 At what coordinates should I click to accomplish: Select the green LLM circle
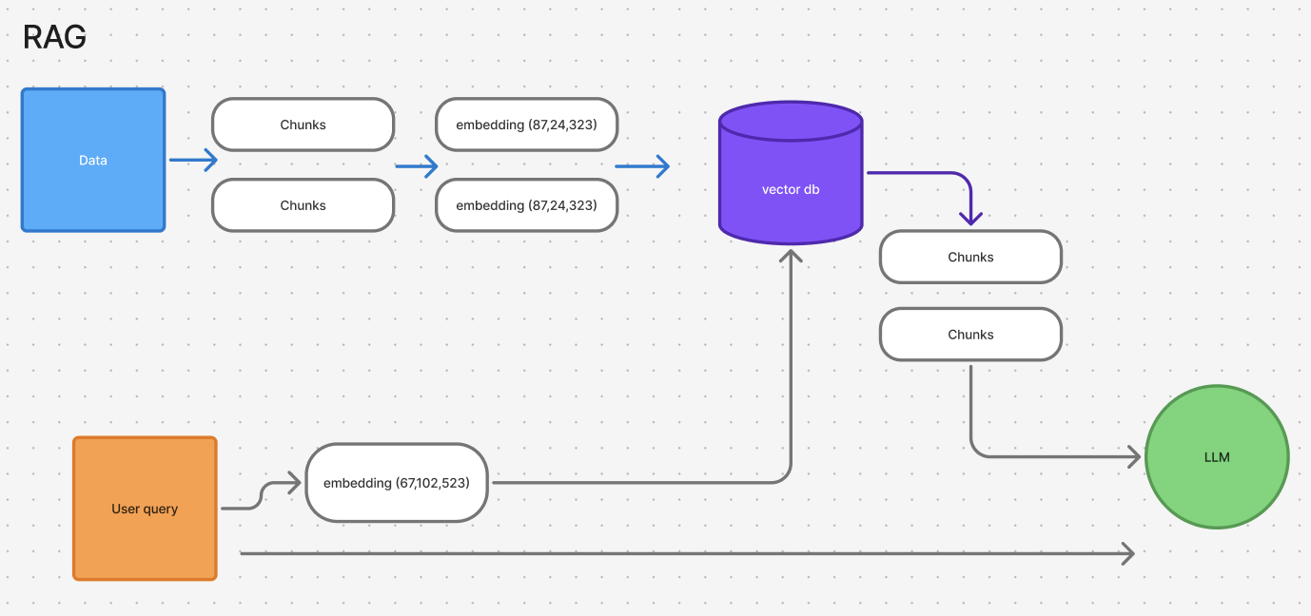click(x=1217, y=457)
